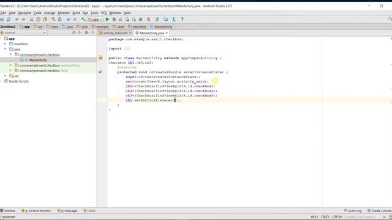392x220 pixels.
Task: Open the Gradle Console
Action: click(379, 211)
